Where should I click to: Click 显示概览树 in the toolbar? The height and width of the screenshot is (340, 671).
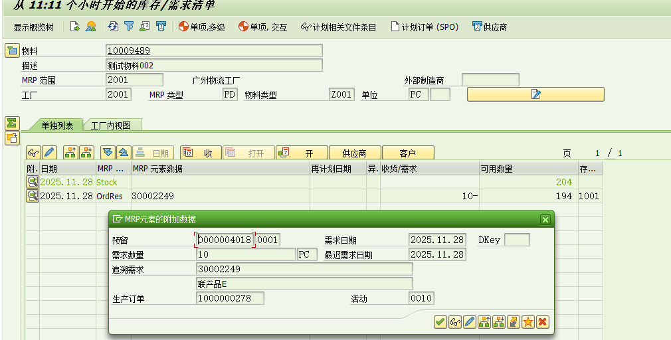[x=34, y=27]
